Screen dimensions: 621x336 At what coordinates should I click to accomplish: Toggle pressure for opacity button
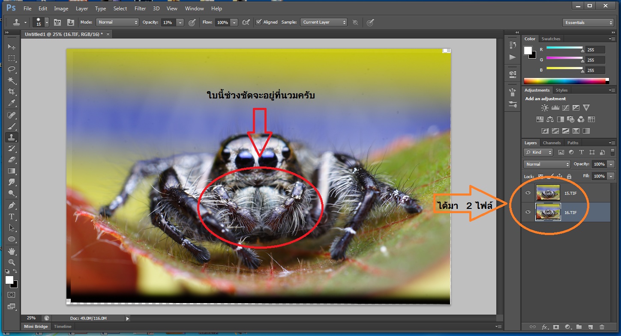point(192,22)
